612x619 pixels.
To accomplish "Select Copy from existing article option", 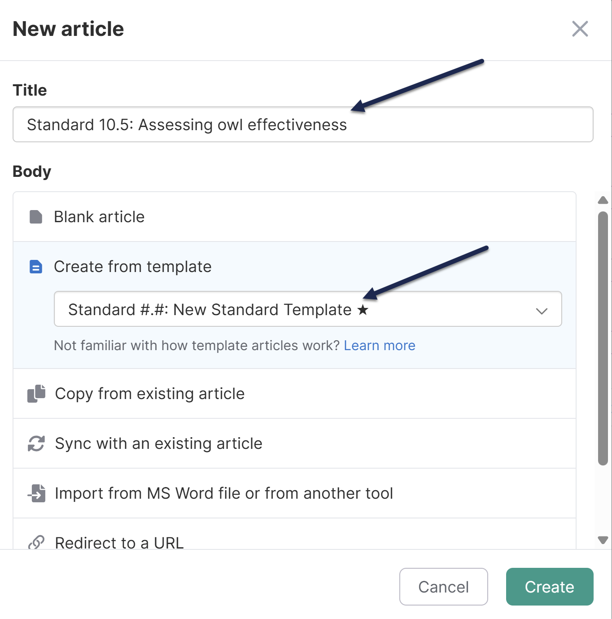I will coord(150,394).
